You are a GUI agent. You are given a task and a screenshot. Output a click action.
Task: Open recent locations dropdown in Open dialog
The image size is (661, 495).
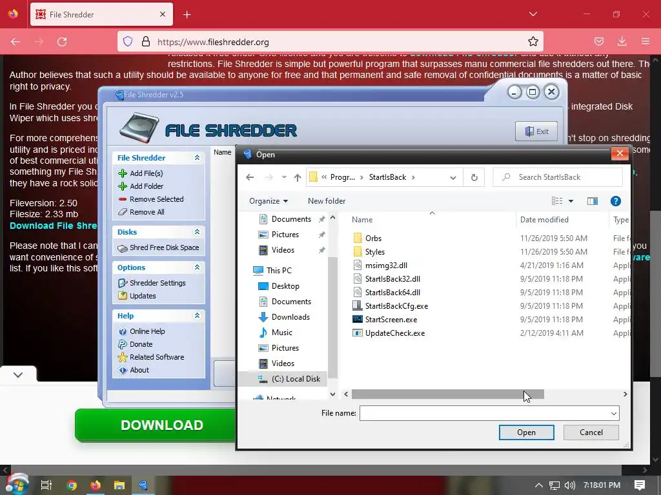click(x=284, y=177)
